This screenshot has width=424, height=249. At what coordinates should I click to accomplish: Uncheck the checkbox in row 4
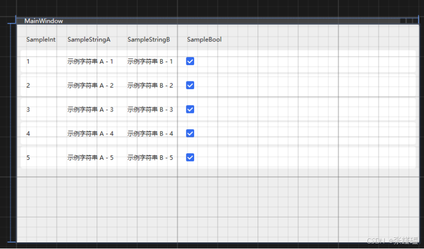(190, 133)
